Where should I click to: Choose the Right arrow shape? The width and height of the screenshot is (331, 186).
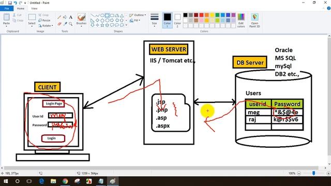(112, 21)
